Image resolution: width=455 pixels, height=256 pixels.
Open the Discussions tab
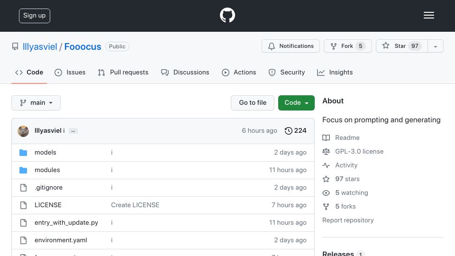point(185,72)
